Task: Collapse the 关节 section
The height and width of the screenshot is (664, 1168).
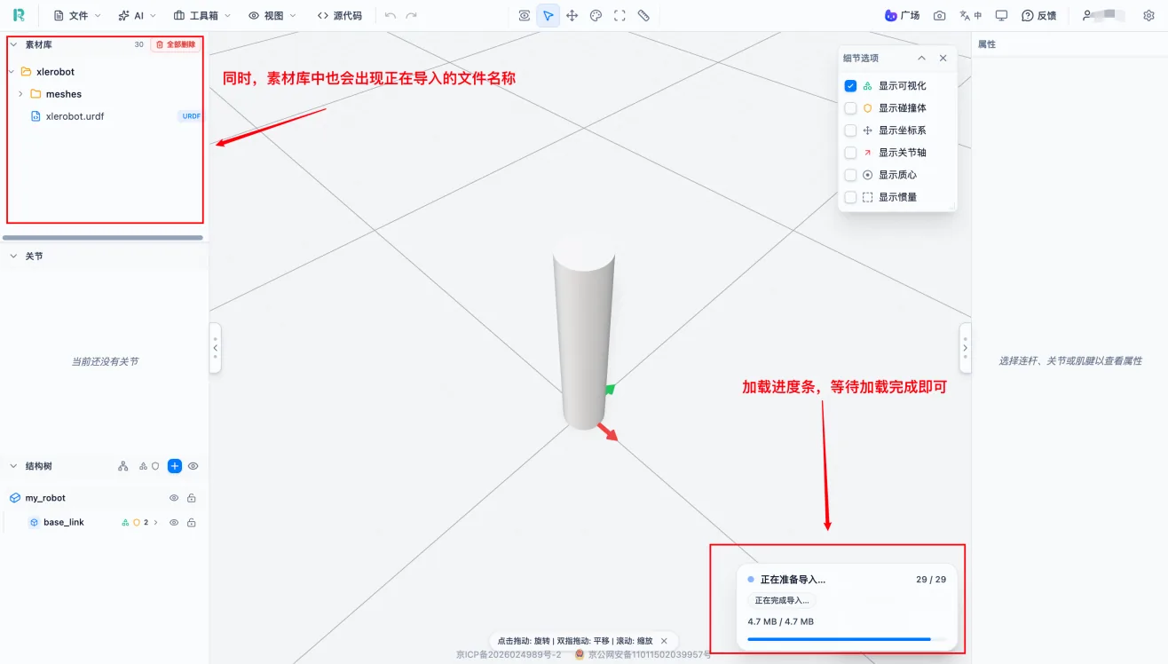Action: pos(13,256)
